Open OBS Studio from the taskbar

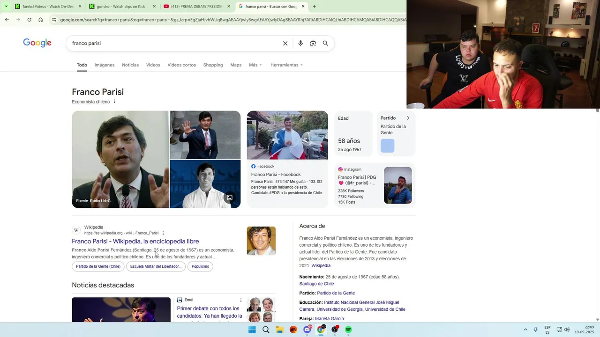tap(335, 330)
